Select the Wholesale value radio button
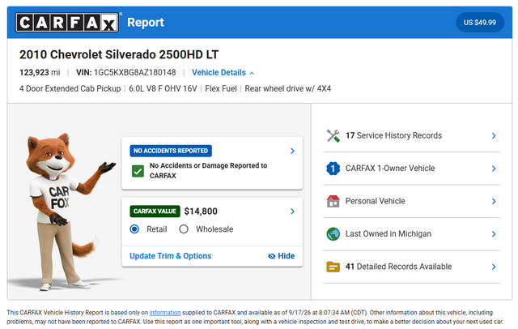The width and height of the screenshot is (518, 329). tap(184, 229)
